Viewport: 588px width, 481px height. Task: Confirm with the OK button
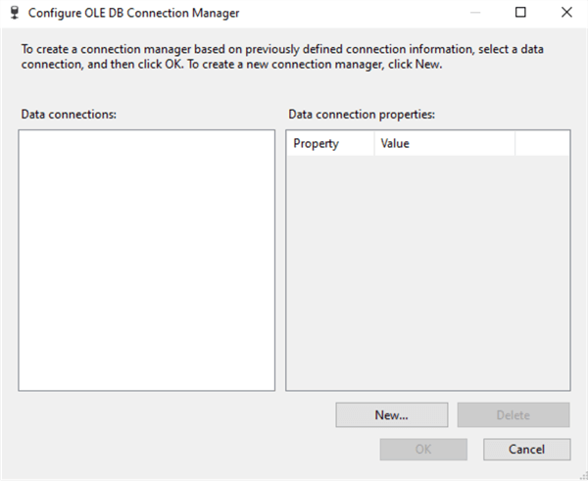tap(422, 450)
